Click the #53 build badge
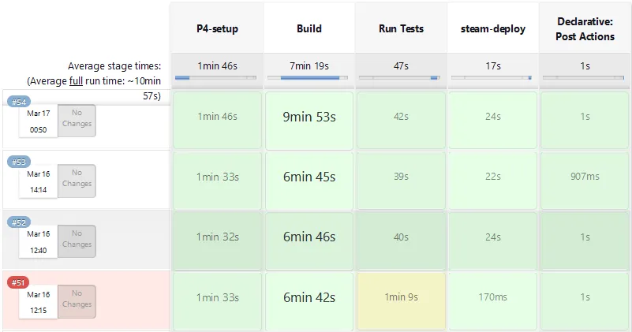The height and width of the screenshot is (332, 632). [19, 162]
